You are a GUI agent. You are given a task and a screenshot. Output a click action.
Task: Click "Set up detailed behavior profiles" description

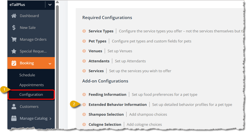(x=192, y=104)
